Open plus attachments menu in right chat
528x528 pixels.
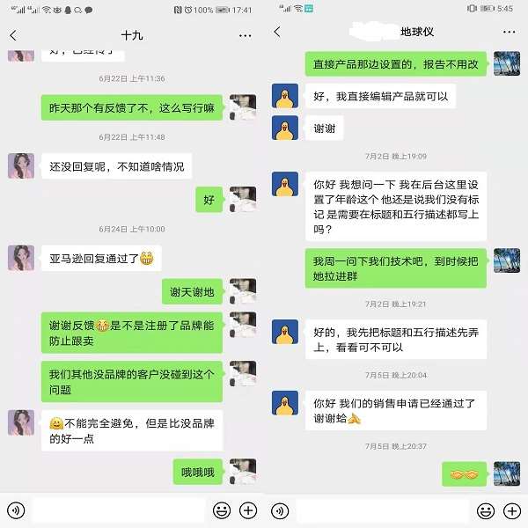pyautogui.click(x=512, y=510)
